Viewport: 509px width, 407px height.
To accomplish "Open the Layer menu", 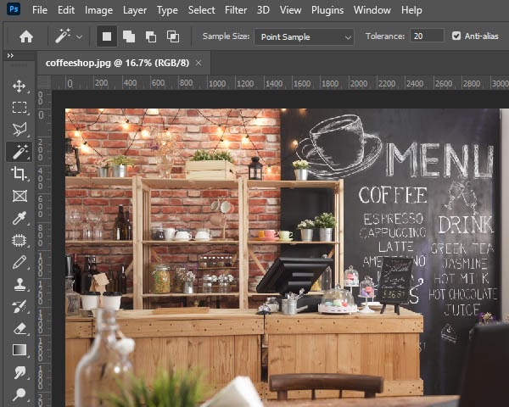I will click(134, 10).
